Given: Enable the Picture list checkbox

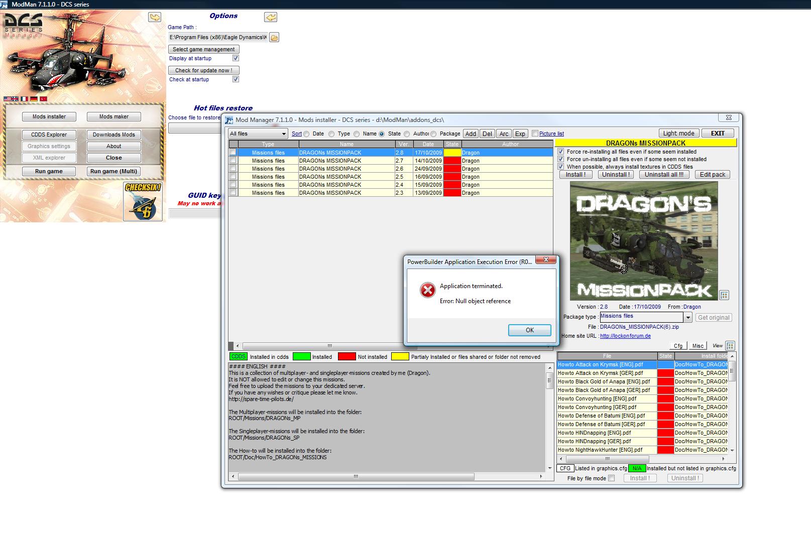Looking at the screenshot, I should [535, 133].
